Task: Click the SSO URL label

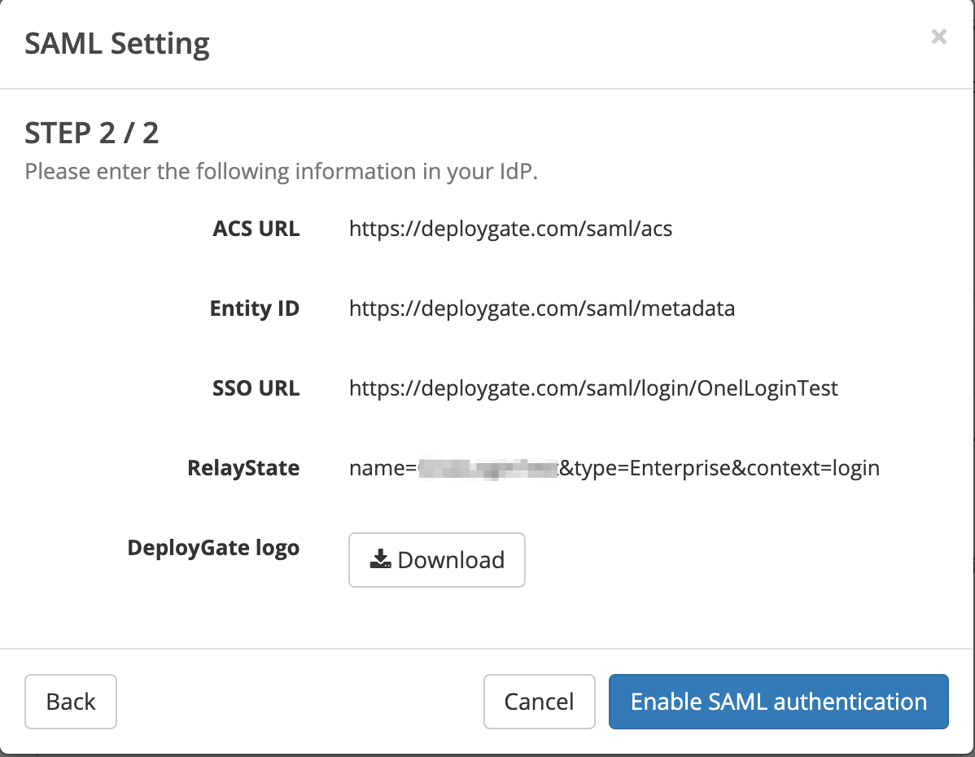Action: point(256,388)
